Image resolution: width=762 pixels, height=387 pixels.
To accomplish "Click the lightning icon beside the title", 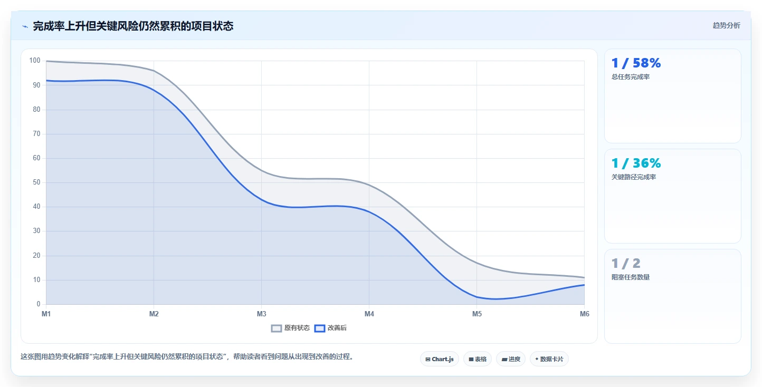I will tap(25, 26).
